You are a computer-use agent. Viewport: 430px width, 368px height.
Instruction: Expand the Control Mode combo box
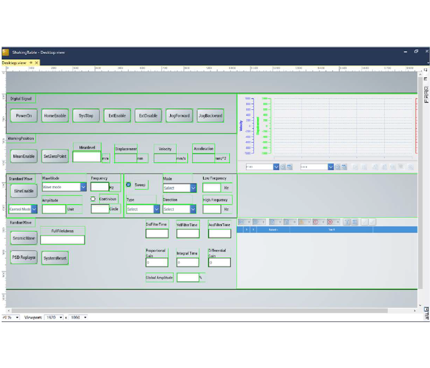[x=34, y=209]
